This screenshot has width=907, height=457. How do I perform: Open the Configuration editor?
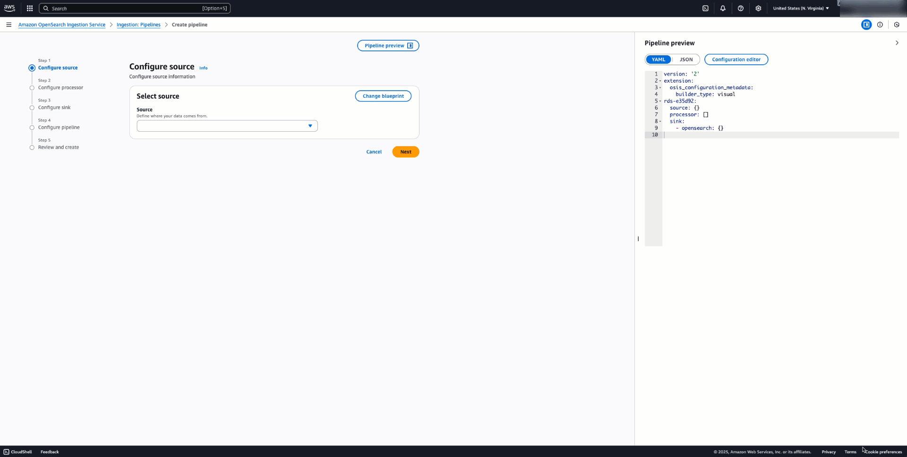736,59
